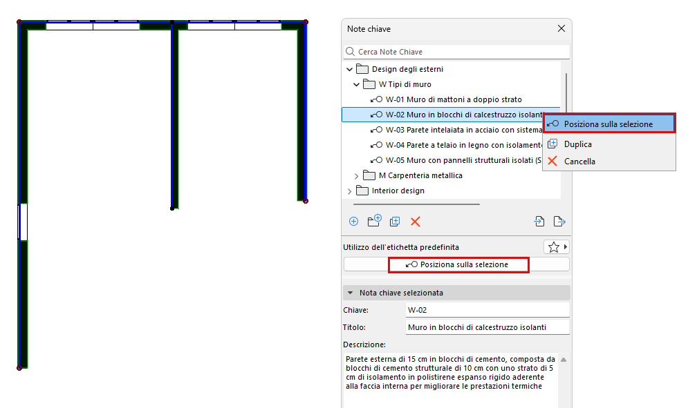
Task: Click the keynote tree vertical scrollbar
Action: point(566,92)
